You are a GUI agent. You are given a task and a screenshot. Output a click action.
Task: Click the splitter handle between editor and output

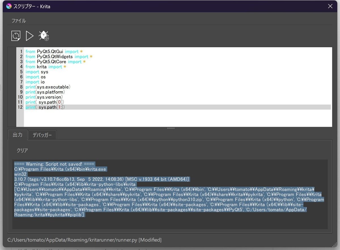coord(171,128)
